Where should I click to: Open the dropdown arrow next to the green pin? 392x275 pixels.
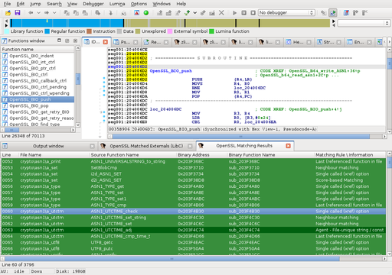click(195, 13)
